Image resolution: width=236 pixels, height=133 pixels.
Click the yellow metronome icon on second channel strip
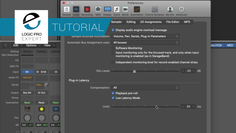(x=42, y=109)
